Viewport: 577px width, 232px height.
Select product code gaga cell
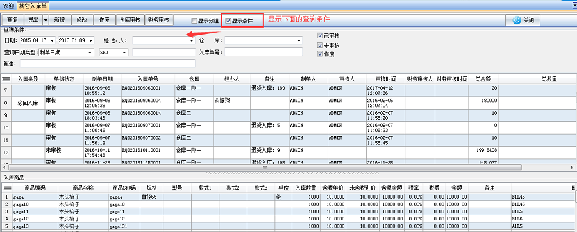pos(35,197)
